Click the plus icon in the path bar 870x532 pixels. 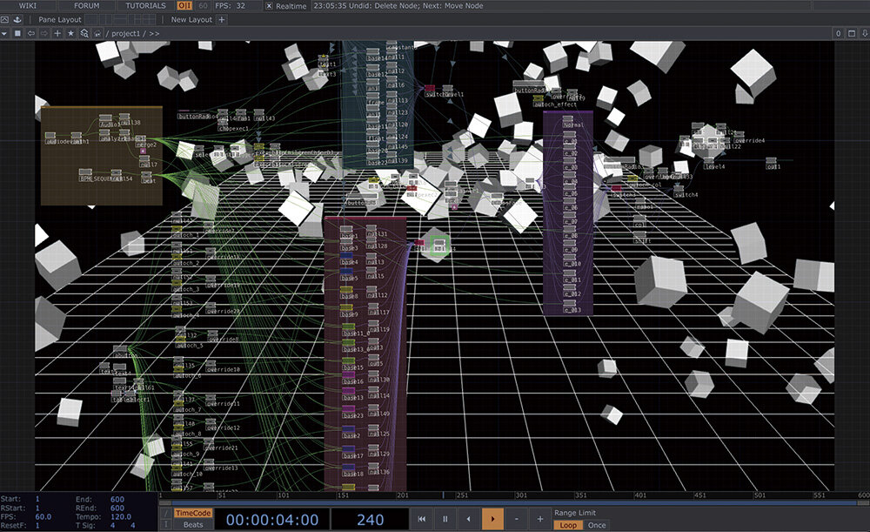57,33
